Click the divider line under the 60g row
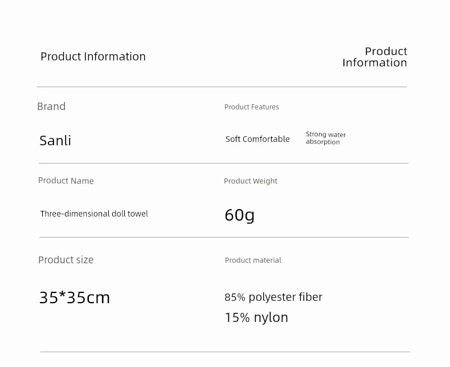The image size is (450, 367). pos(224,237)
